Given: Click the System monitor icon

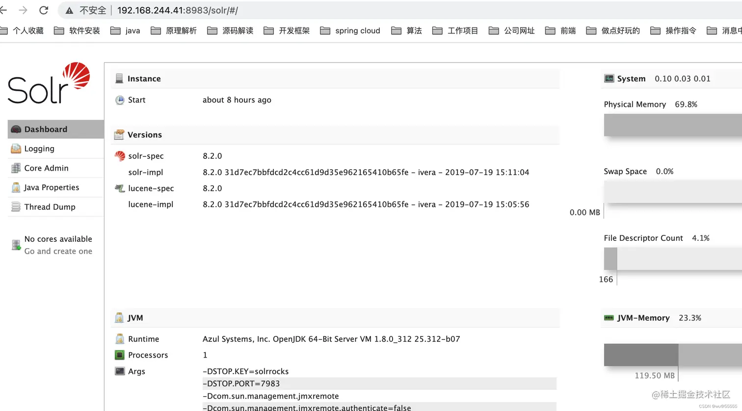Looking at the screenshot, I should [x=609, y=78].
